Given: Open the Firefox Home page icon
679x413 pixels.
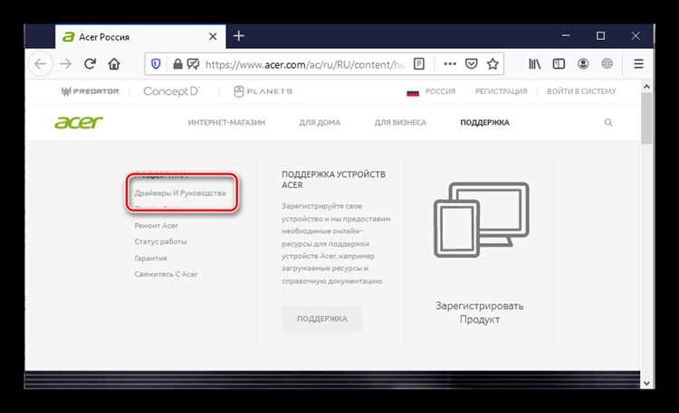Looking at the screenshot, I should [114, 64].
